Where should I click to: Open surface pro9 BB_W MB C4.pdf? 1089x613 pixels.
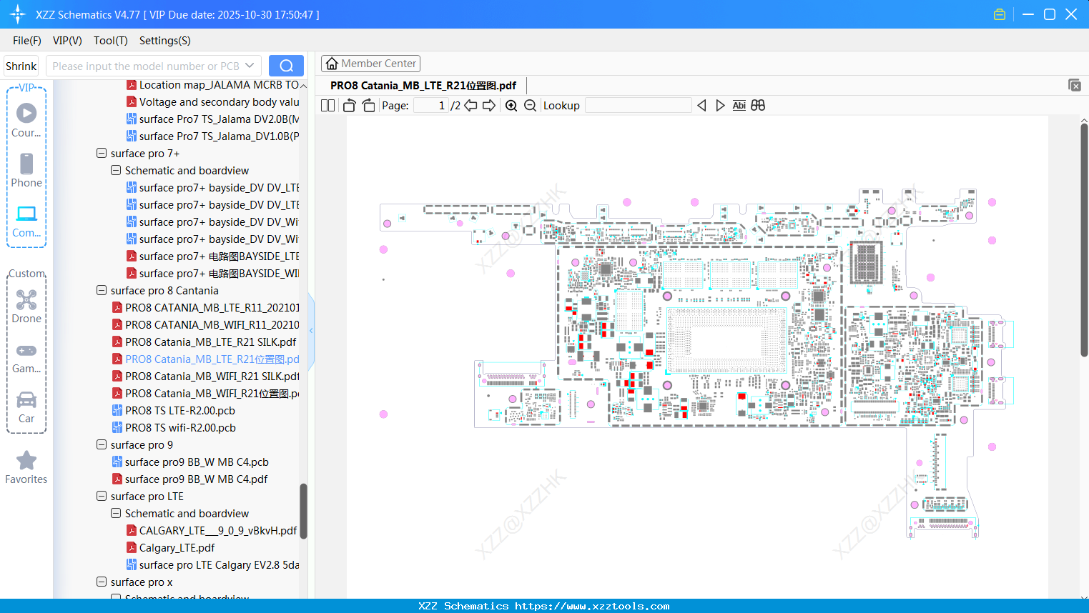click(x=197, y=479)
